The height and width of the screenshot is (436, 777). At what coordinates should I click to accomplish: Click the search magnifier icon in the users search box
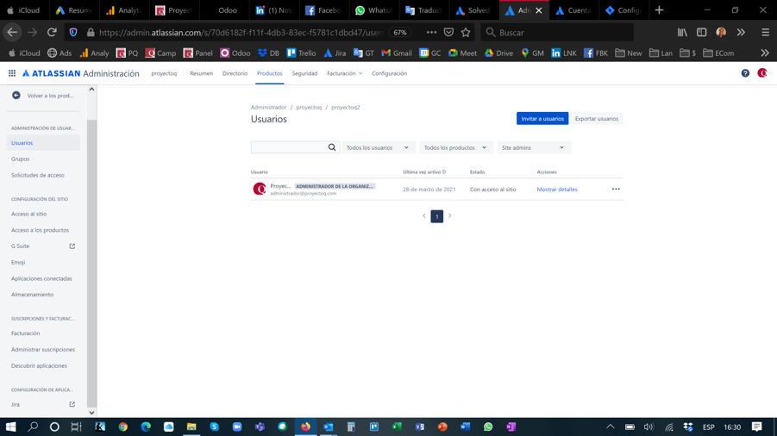tap(332, 147)
